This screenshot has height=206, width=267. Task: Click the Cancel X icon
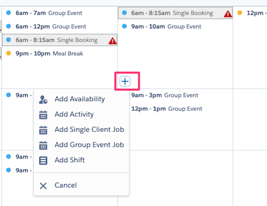[x=43, y=186]
